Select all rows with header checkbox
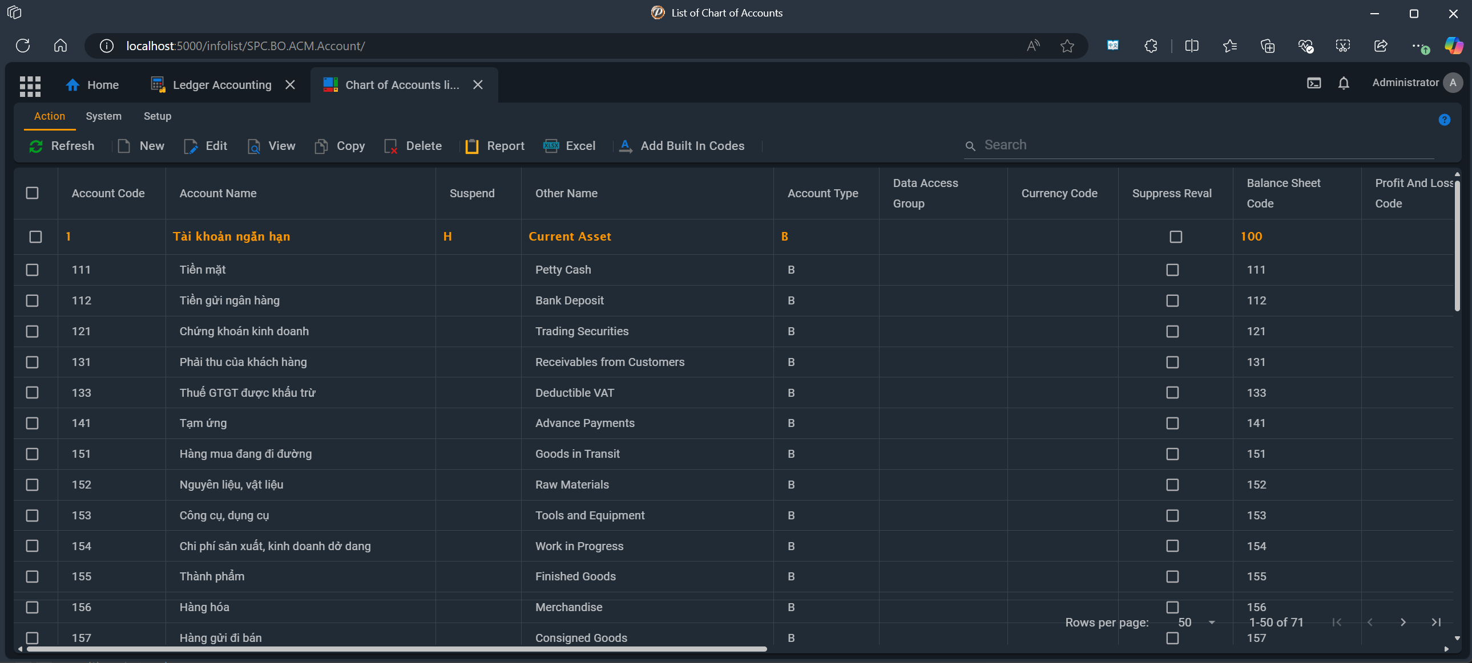This screenshot has width=1472, height=663. (33, 193)
